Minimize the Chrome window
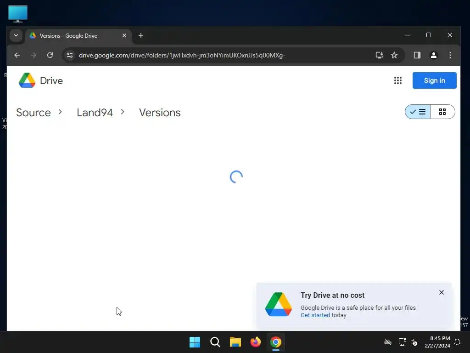Viewport: 470px width, 353px height. [408, 35]
